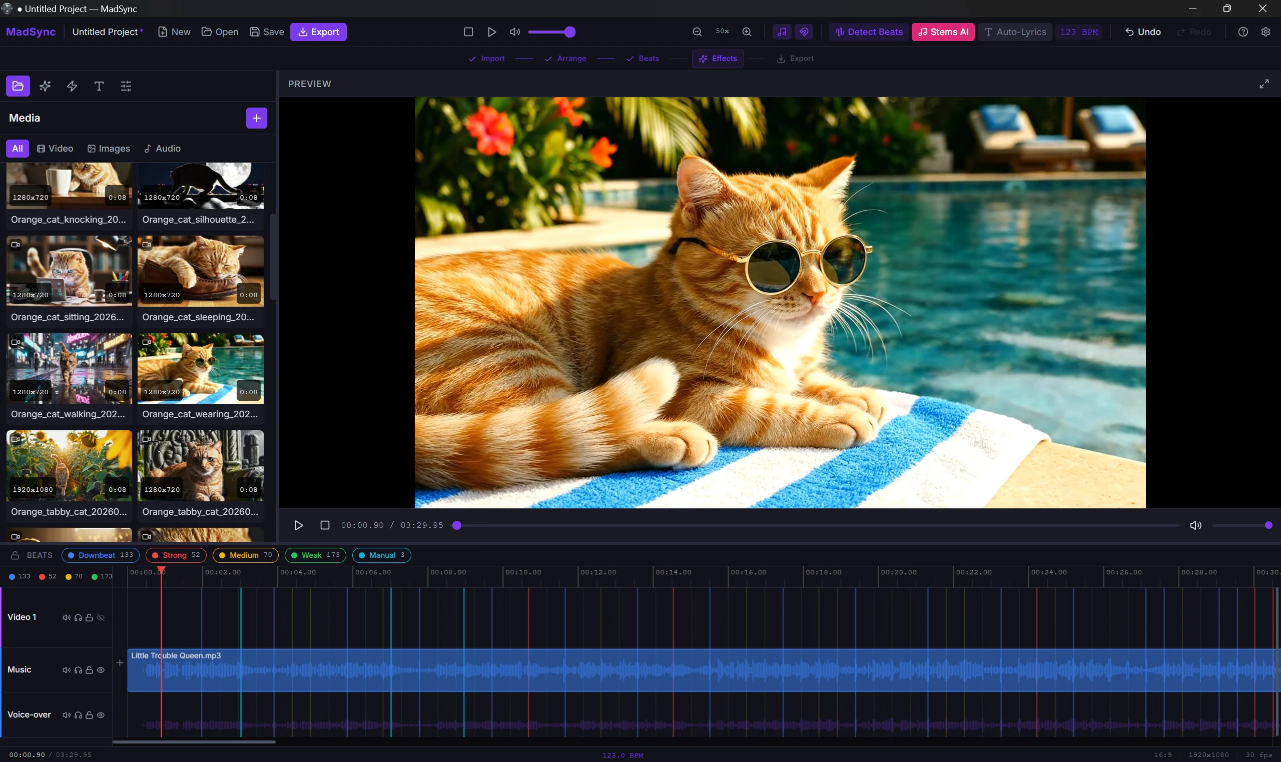Switch to the Images media filter tab
The width and height of the screenshot is (1281, 762).
click(x=109, y=149)
